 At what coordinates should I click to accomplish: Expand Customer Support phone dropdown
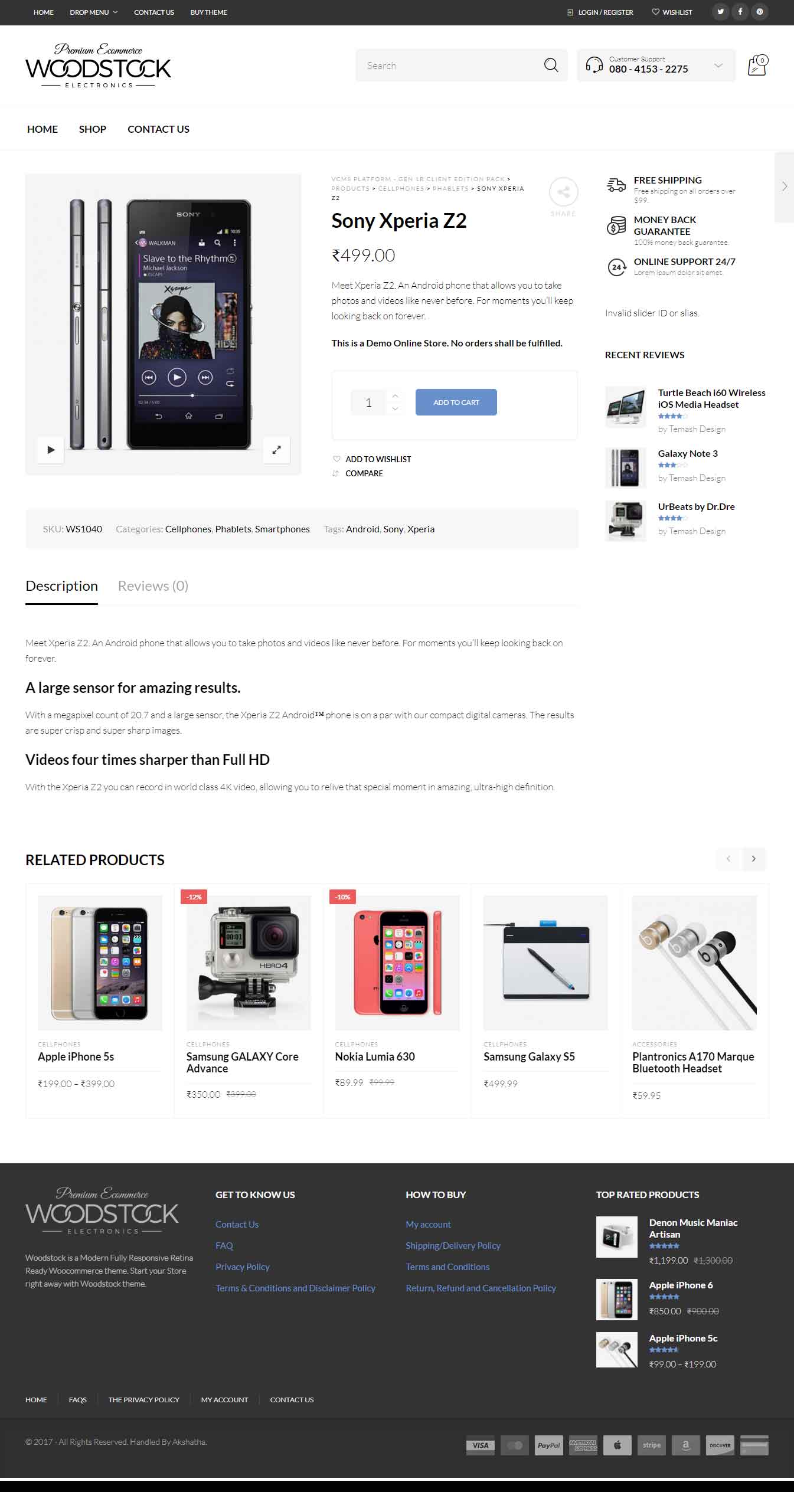pyautogui.click(x=718, y=66)
